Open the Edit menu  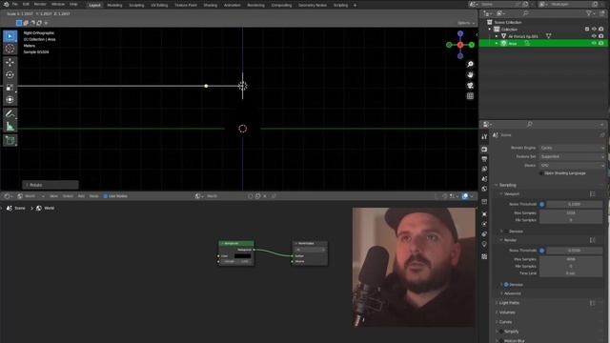coord(26,4)
